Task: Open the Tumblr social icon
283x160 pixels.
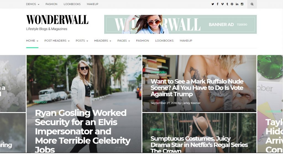Action: point(227,4)
